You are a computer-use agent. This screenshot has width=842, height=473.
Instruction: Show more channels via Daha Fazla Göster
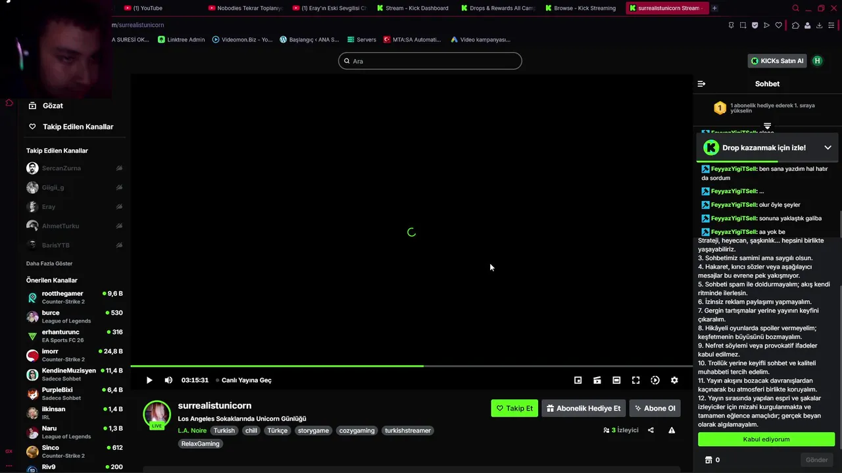tap(49, 263)
